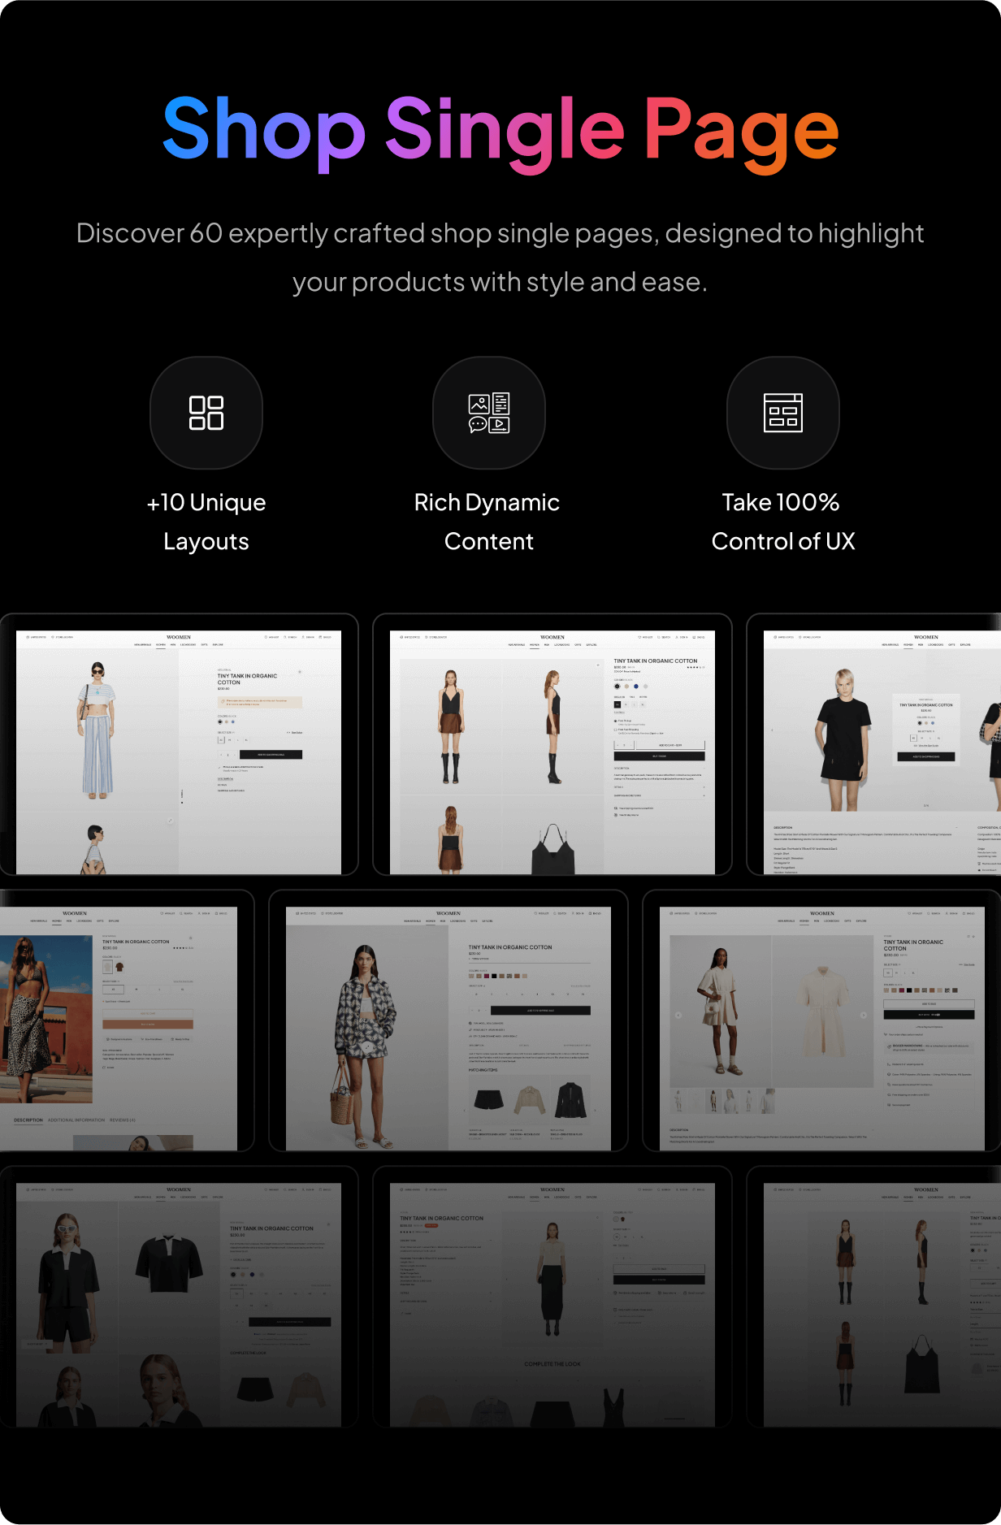
Task: Choose blue color swatch in brown skirt layout
Action: 636,687
